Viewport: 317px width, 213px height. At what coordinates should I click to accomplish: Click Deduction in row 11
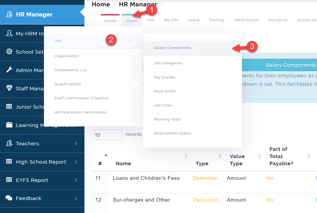[x=205, y=178]
